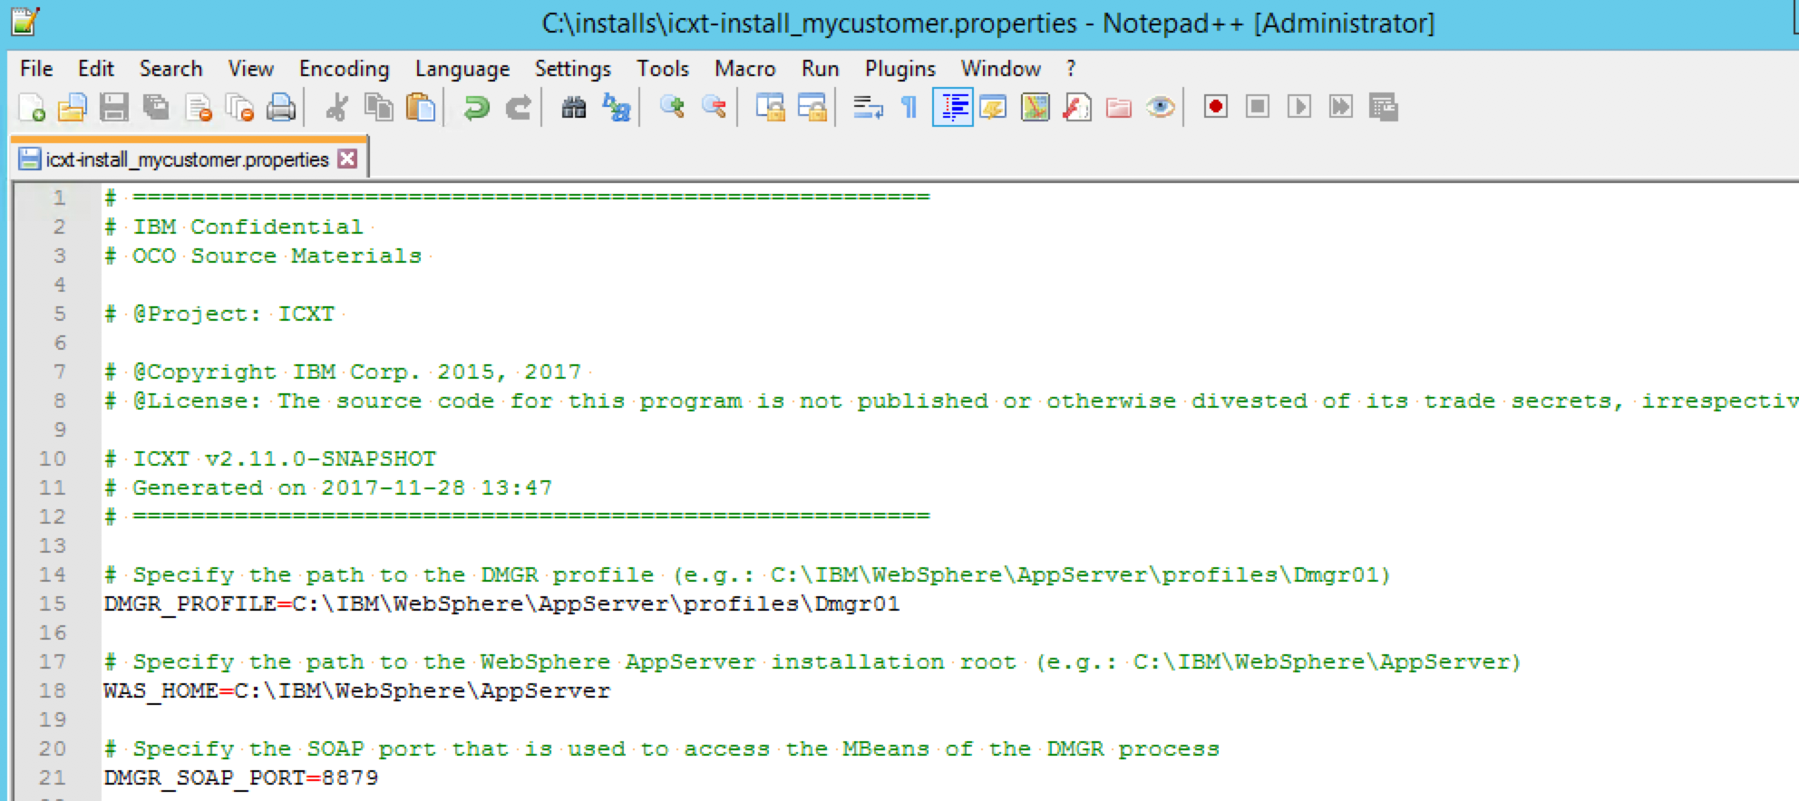Print the document with printer icon
Screen dimensions: 1799x801
click(281, 108)
